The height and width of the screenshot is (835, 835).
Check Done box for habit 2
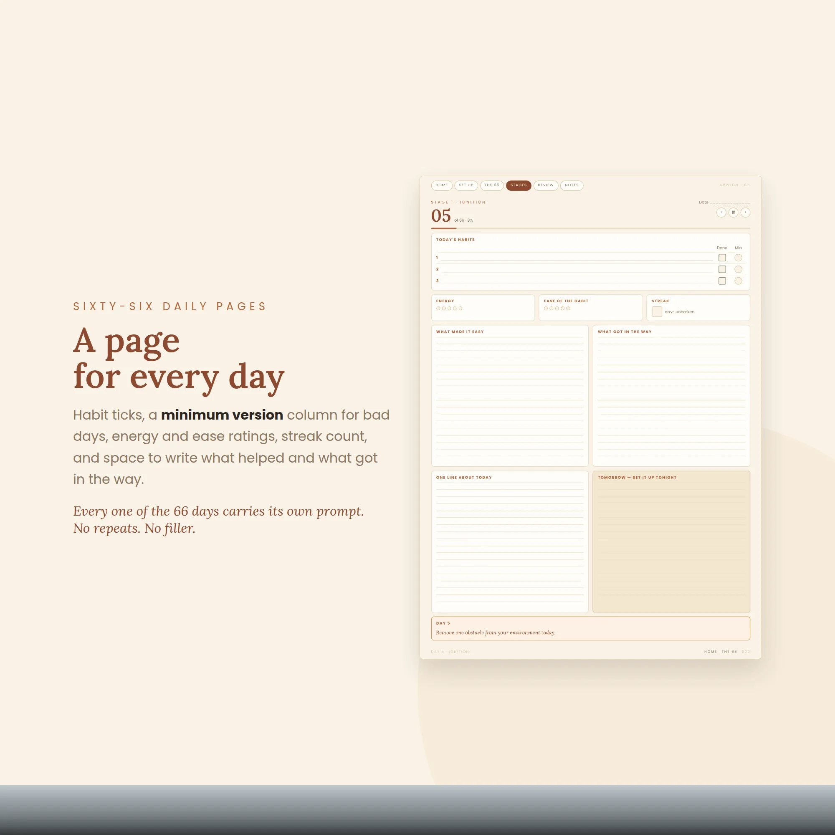pos(722,269)
